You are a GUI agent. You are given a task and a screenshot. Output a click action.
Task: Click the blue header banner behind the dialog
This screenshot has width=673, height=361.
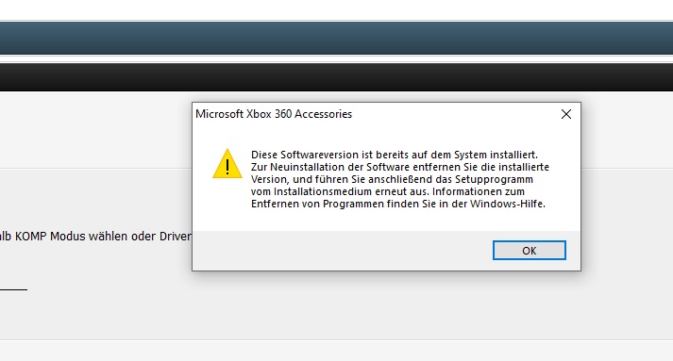[x=336, y=38]
